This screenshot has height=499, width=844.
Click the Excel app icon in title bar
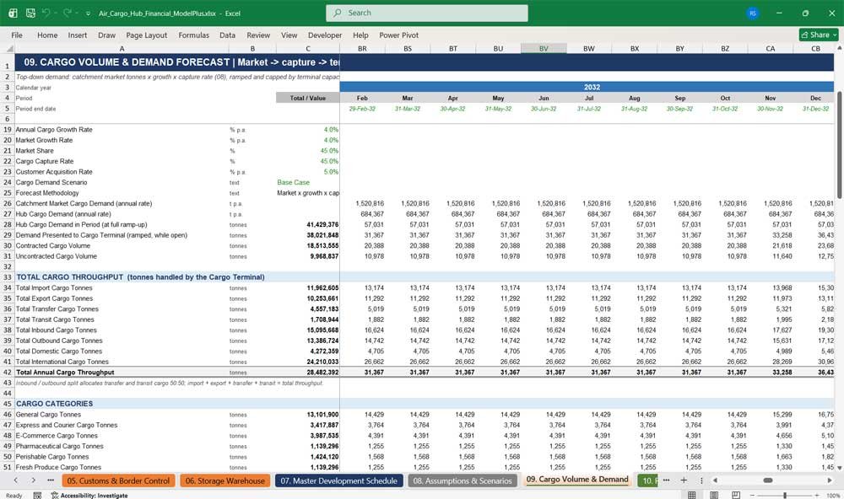point(13,13)
